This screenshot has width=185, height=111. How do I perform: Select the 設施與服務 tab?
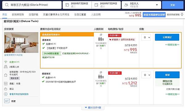tap(18, 14)
